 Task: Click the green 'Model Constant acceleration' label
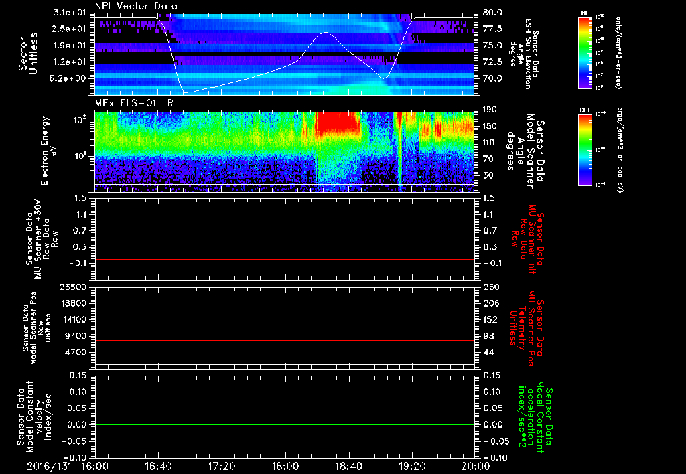click(535, 418)
